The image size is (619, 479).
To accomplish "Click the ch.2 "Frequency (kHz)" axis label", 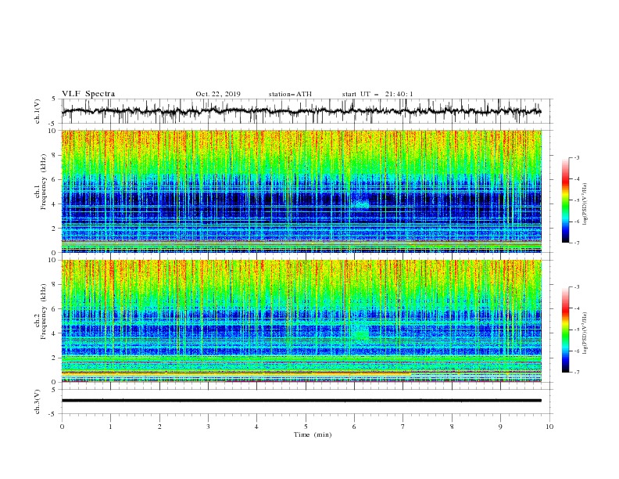I will coord(45,312).
